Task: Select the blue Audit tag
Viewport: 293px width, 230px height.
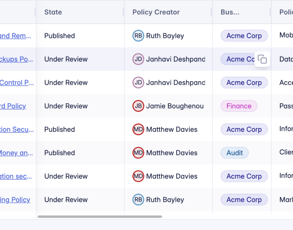Action: 235,153
